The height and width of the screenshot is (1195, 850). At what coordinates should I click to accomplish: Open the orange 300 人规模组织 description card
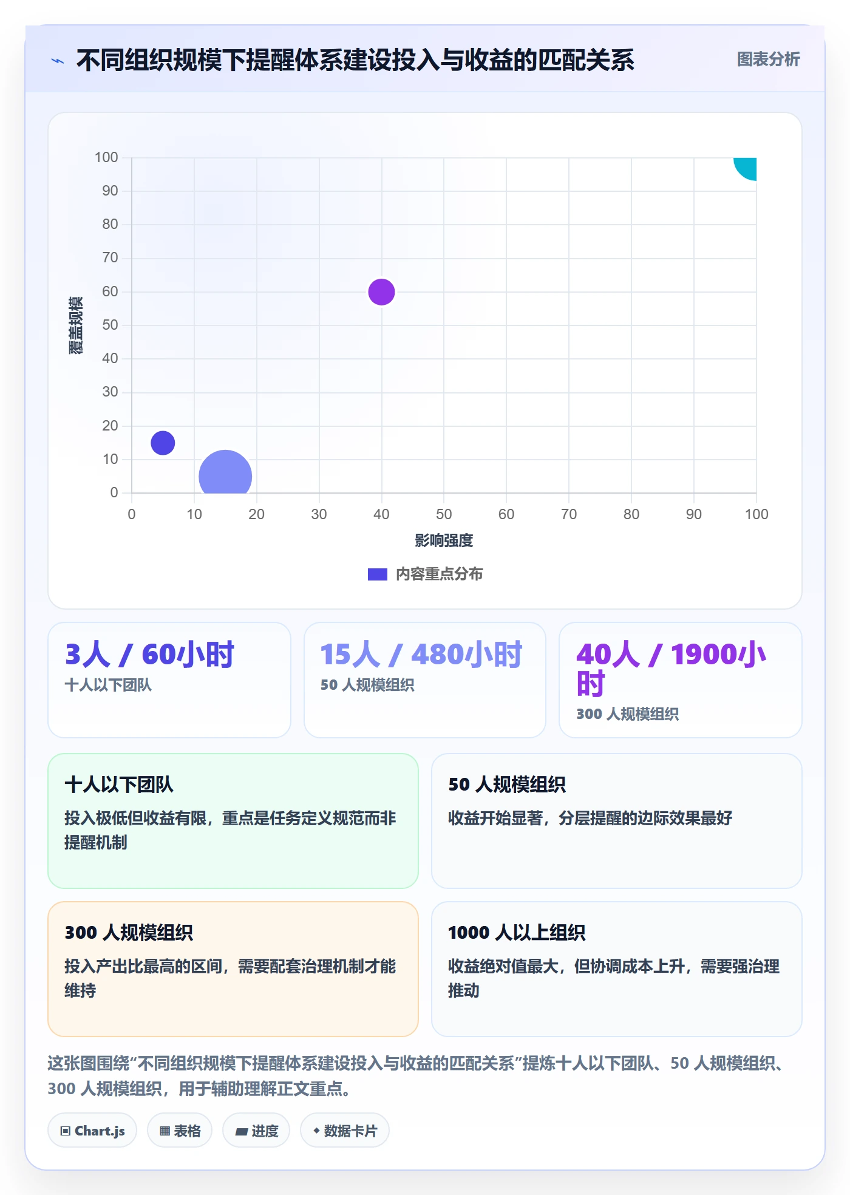(233, 969)
